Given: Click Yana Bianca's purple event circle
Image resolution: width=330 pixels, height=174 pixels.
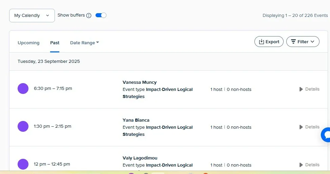Looking at the screenshot, I should (x=23, y=126).
